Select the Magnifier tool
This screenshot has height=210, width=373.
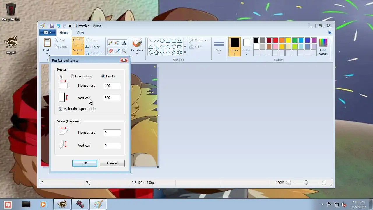tap(124, 51)
